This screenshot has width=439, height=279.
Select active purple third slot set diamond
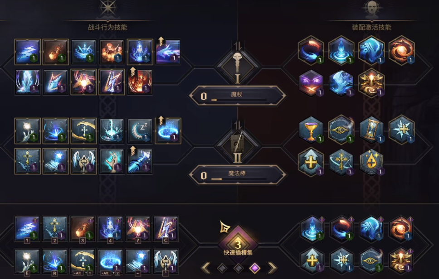point(254,269)
